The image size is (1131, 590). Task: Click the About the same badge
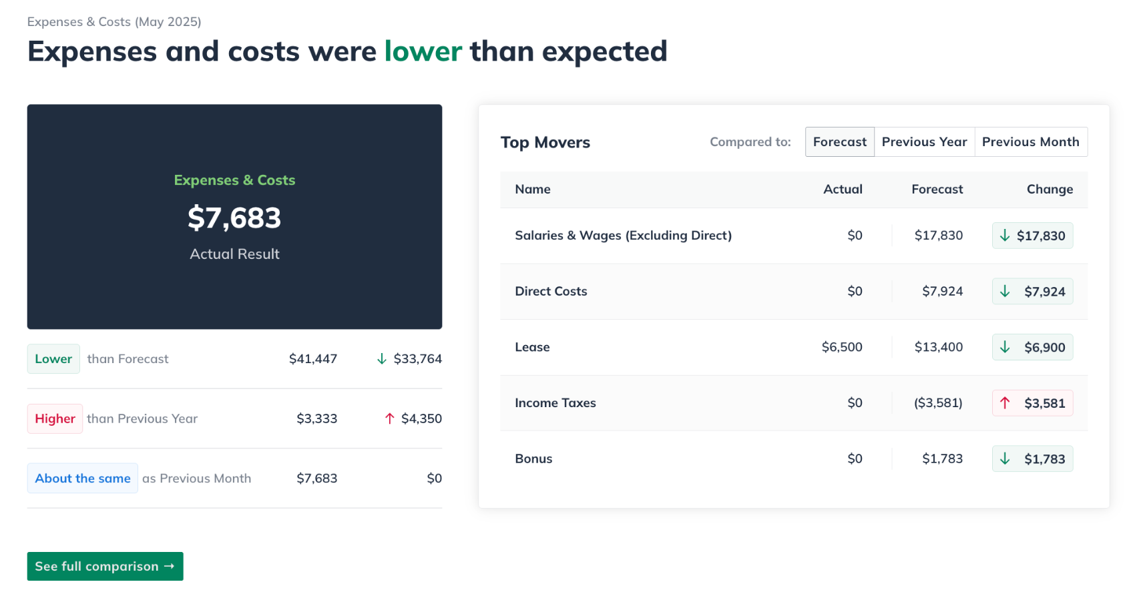[x=83, y=479]
